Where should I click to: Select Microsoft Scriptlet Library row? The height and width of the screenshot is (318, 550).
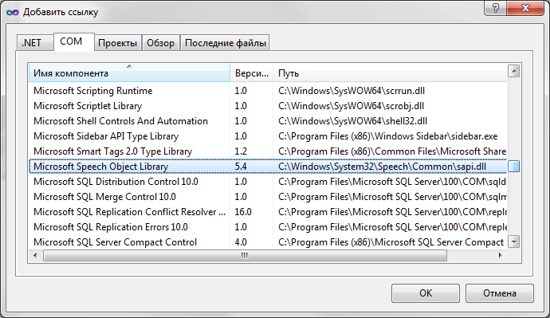coord(268,106)
